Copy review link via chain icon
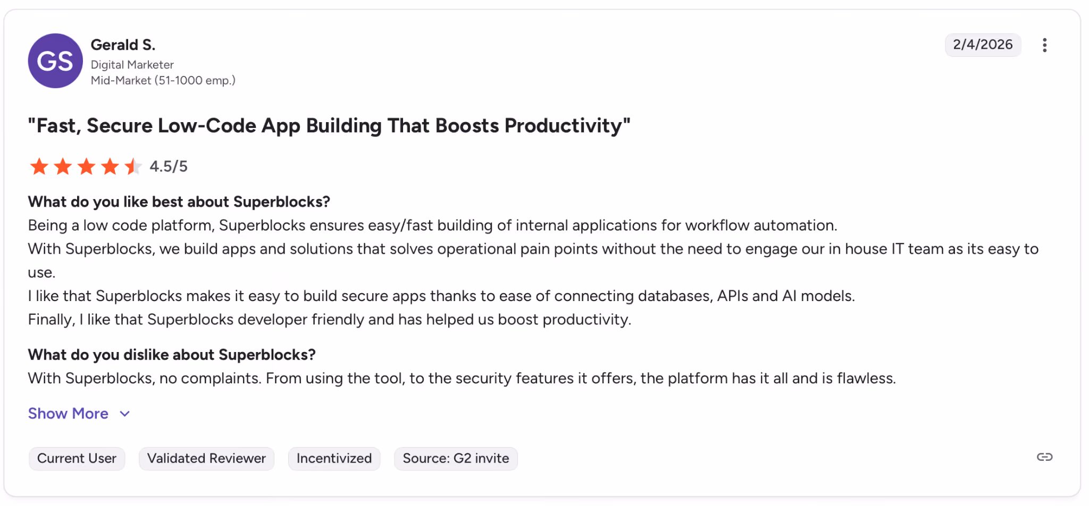The width and height of the screenshot is (1089, 506). pyautogui.click(x=1044, y=457)
